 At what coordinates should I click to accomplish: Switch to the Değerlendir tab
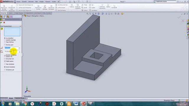tap(29, 13)
